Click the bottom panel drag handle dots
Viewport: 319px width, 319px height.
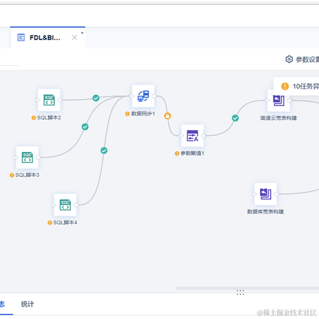(x=241, y=293)
